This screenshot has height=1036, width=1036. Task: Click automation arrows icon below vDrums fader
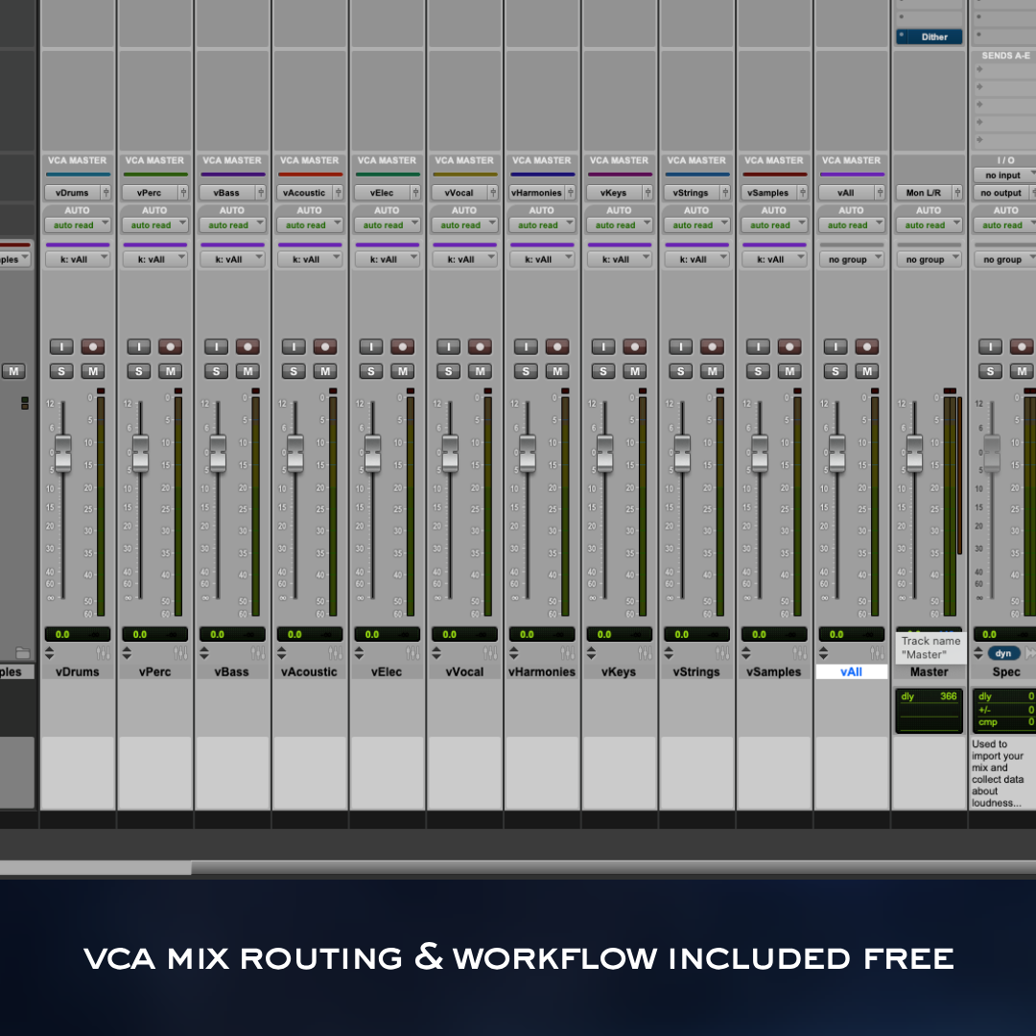click(x=50, y=653)
